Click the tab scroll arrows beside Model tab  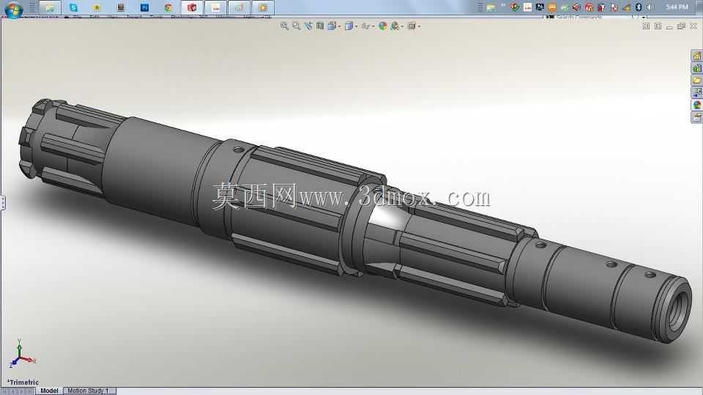[x=18, y=391]
